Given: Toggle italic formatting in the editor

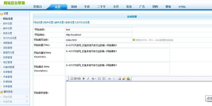Looking at the screenshot, I should tap(88, 79).
